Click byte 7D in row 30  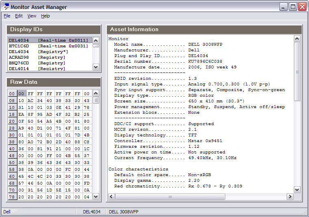(77, 135)
